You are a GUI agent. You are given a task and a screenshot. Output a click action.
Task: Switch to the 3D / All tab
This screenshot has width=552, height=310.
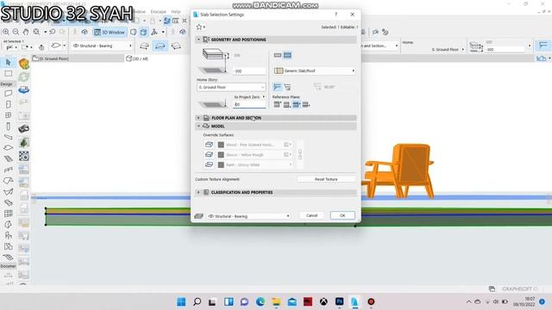tap(137, 59)
